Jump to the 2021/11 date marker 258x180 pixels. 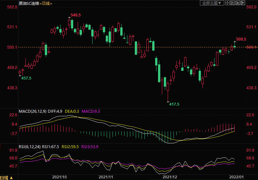click(x=106, y=177)
